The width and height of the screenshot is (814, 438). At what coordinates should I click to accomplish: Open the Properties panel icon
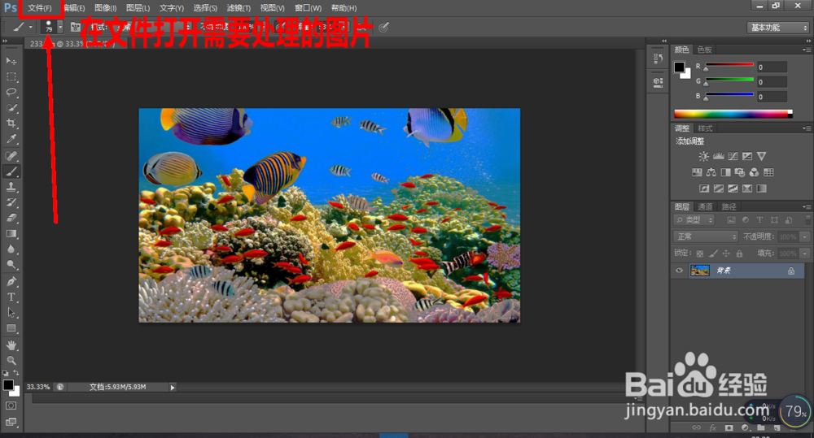coord(659,82)
